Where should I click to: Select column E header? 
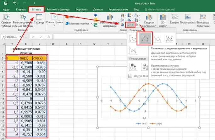67,44
